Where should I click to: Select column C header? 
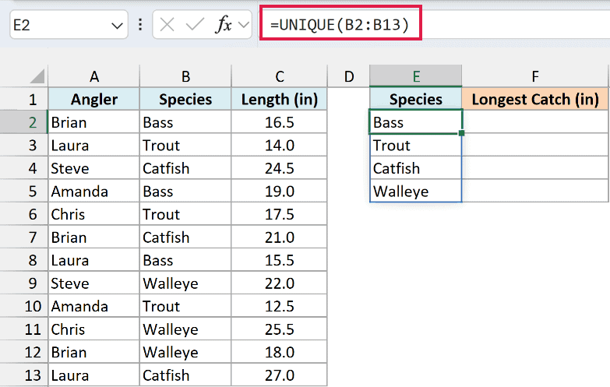(280, 76)
